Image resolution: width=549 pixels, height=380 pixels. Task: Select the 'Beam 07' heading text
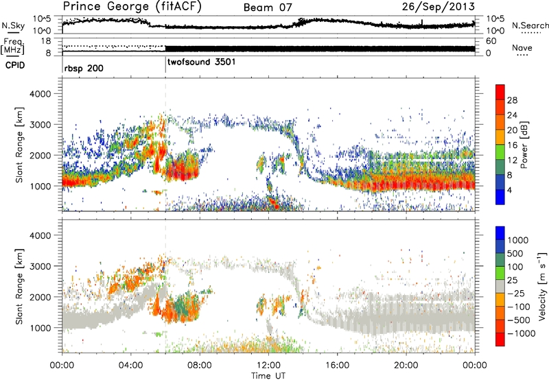268,8
